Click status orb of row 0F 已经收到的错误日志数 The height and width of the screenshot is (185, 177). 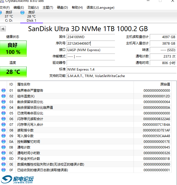pyautogui.click(x=4, y=170)
